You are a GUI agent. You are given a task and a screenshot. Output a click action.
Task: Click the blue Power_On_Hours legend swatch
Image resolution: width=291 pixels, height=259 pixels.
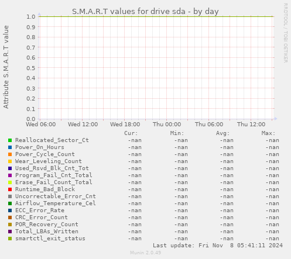pos(10,147)
